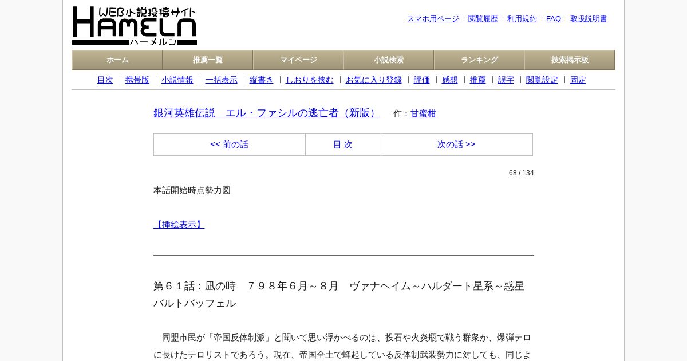This screenshot has width=687, height=361.
Task: Open the 評価 rating link
Action: (422, 80)
